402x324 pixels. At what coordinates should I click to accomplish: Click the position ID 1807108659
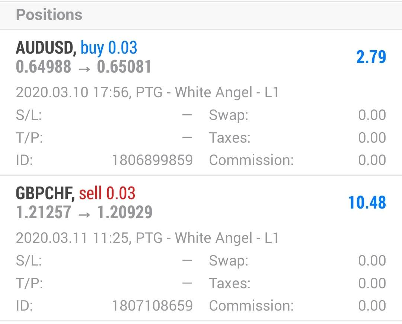[152, 306]
